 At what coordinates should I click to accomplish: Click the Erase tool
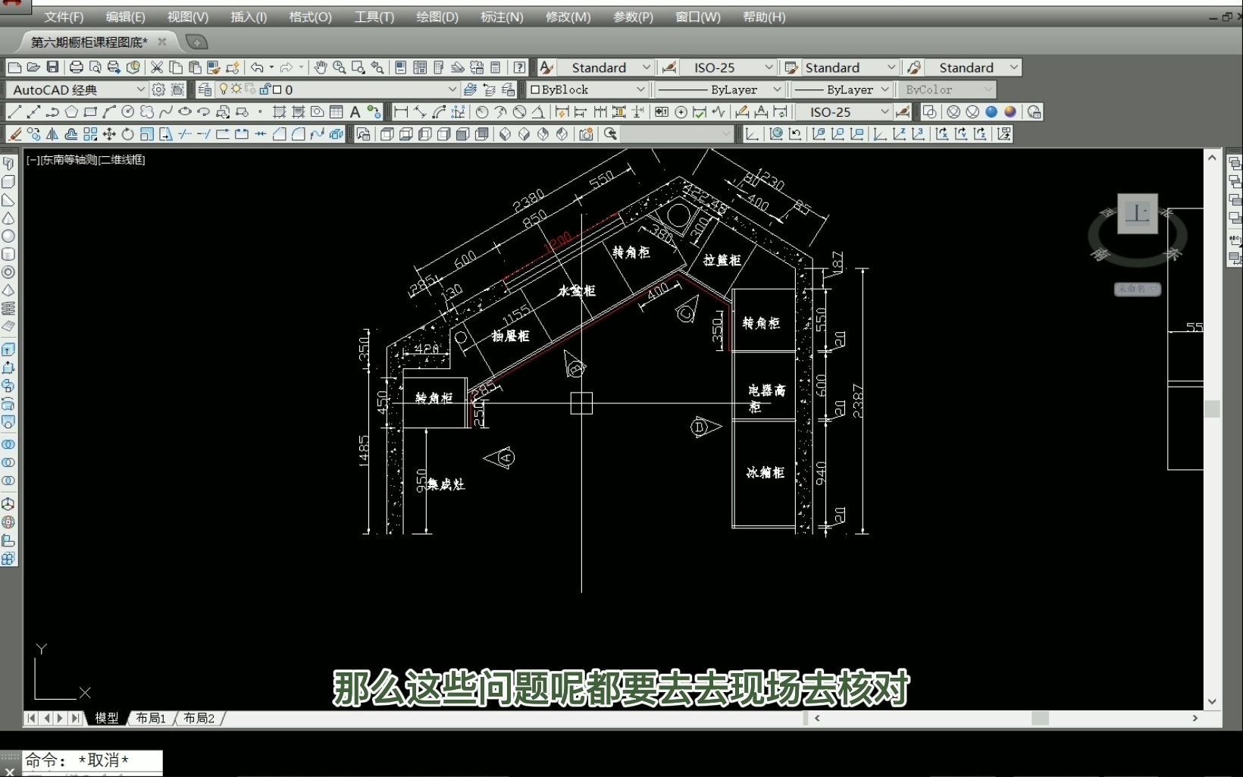14,134
